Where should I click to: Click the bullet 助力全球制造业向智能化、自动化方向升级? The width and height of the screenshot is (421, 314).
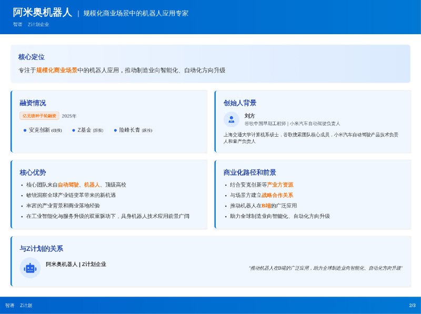tap(280, 216)
